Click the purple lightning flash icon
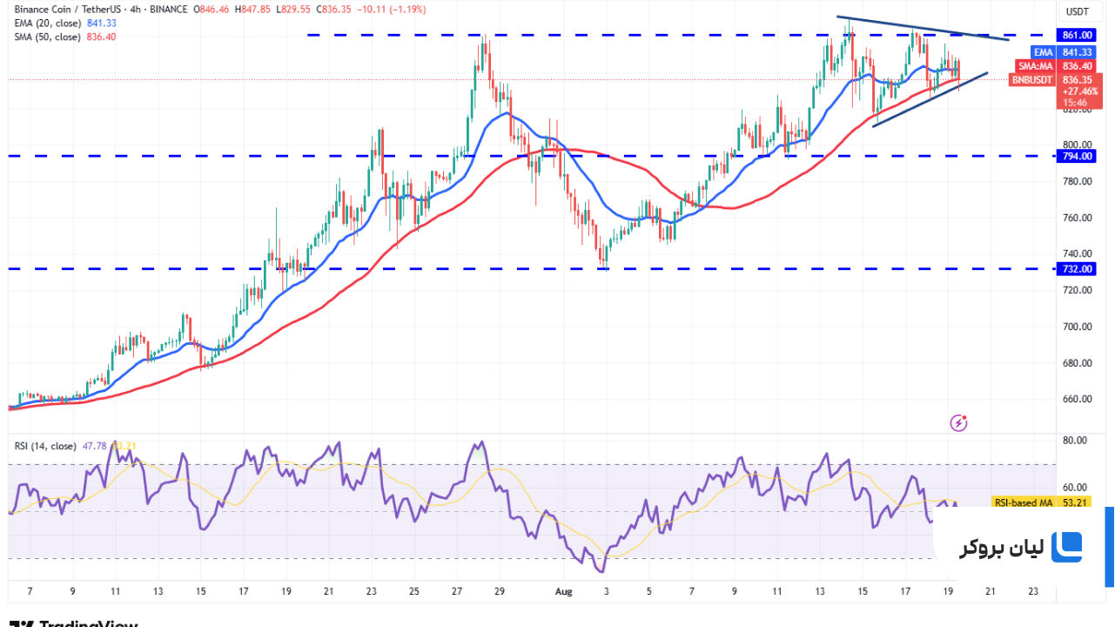The height and width of the screenshot is (627, 1115). 959,423
